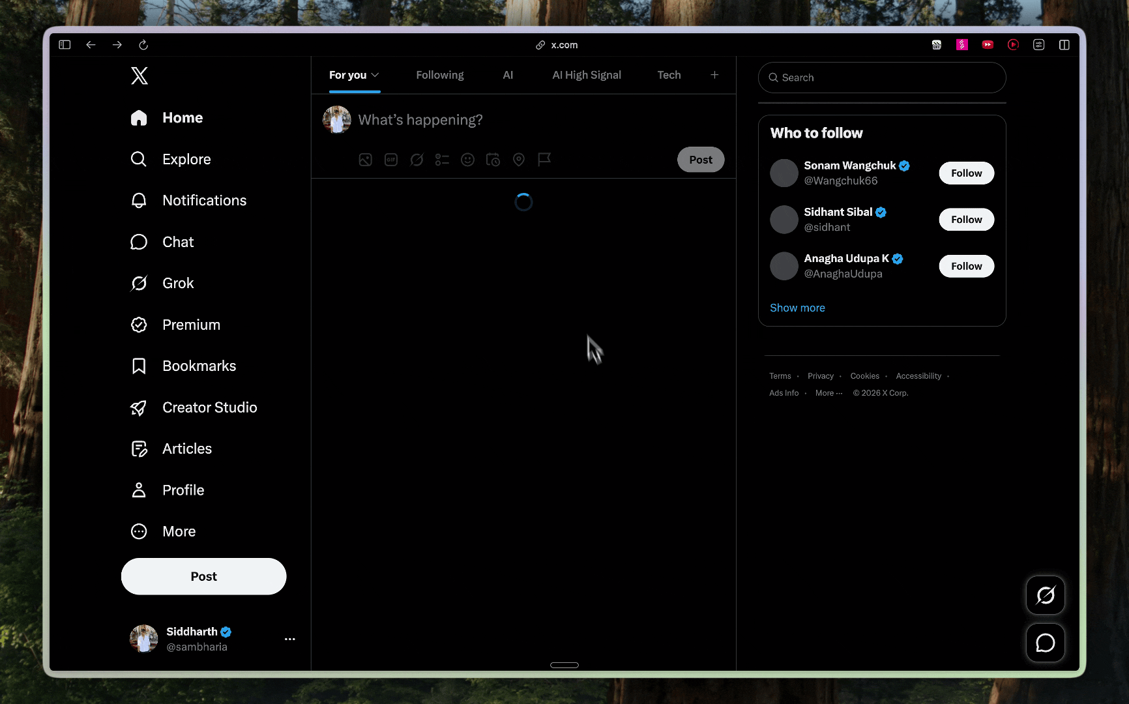Viewport: 1129px width, 704px height.
Task: Reload the page in browser toolbar
Action: tap(143, 45)
